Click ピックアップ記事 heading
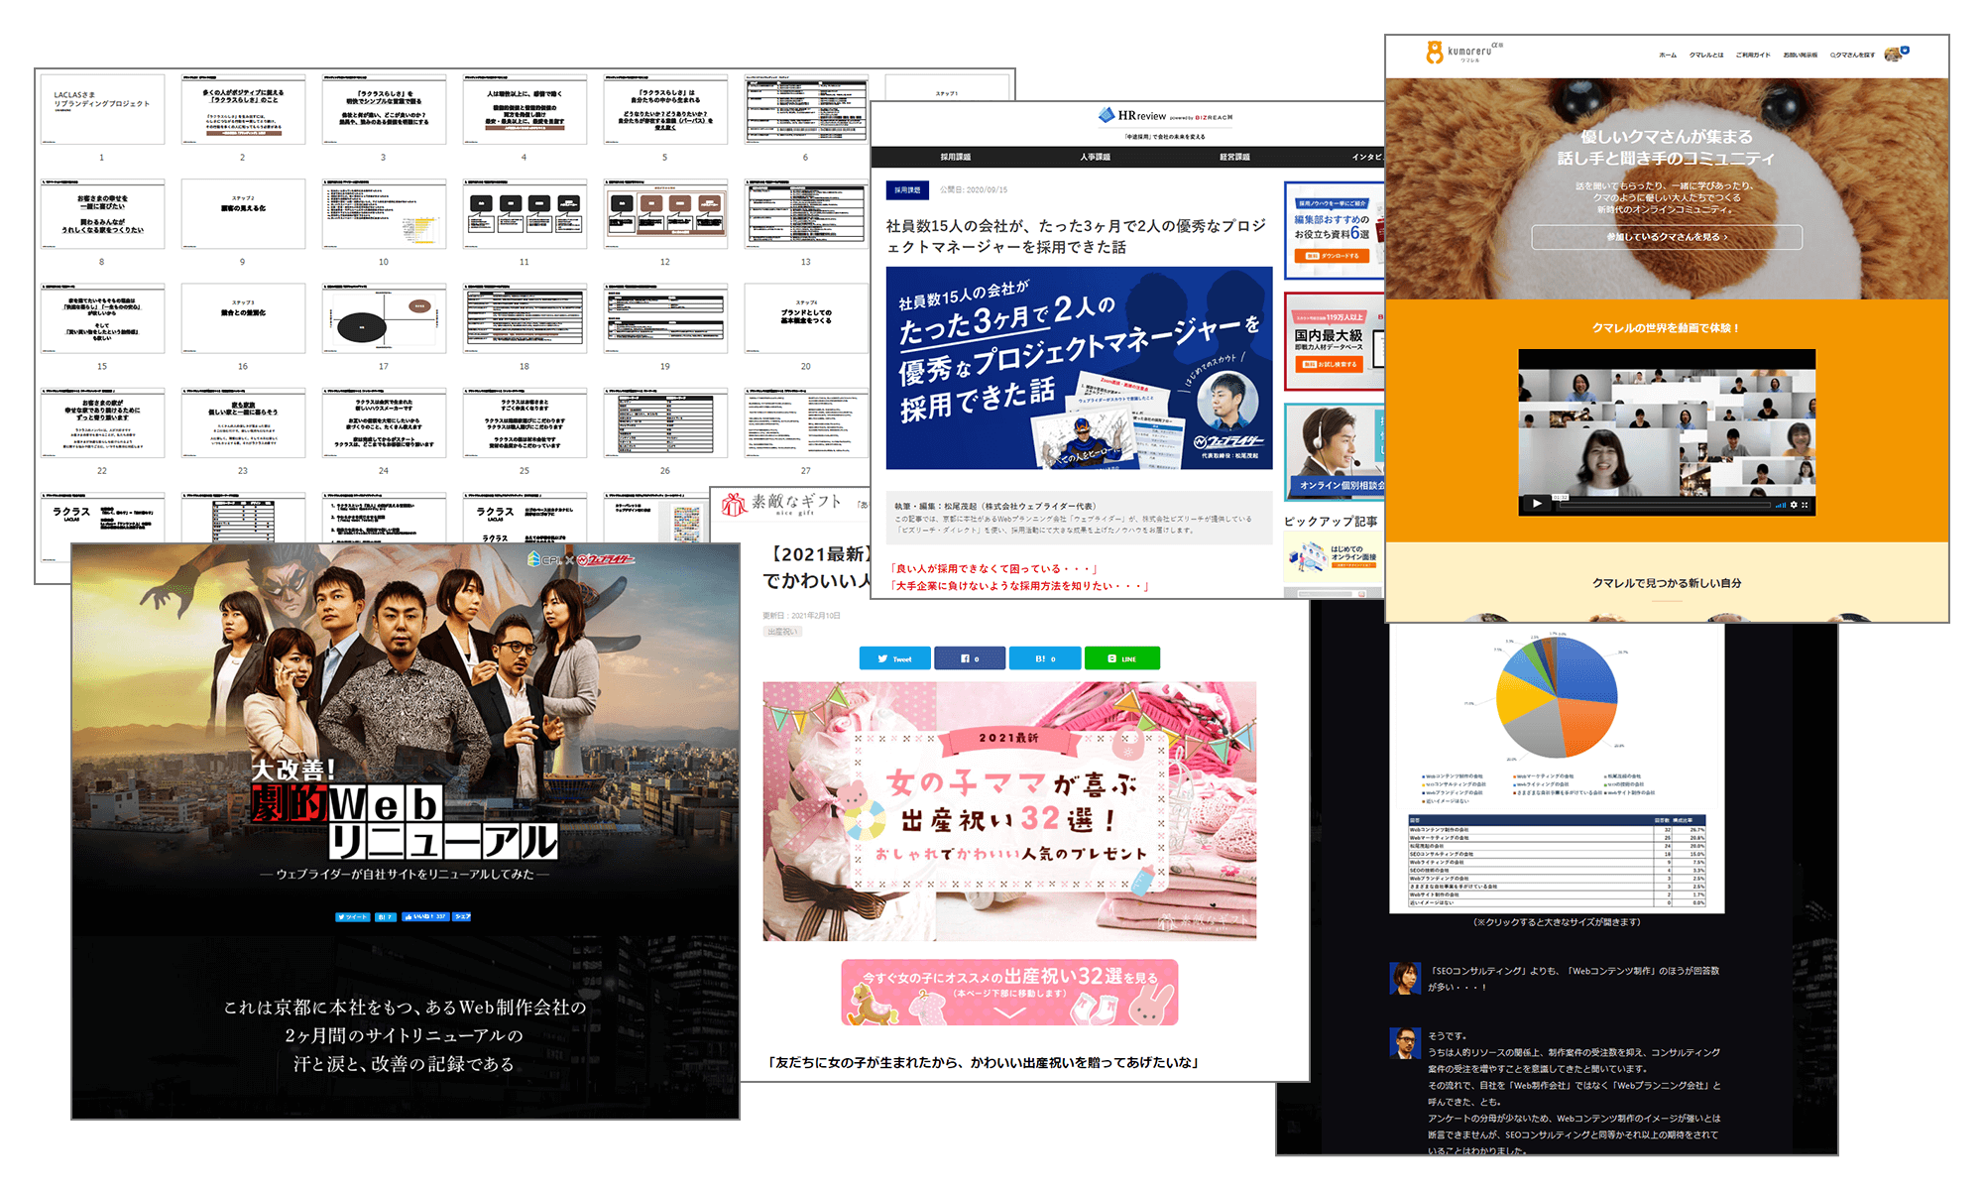Viewport: 1983px width, 1190px height. coord(1331,522)
